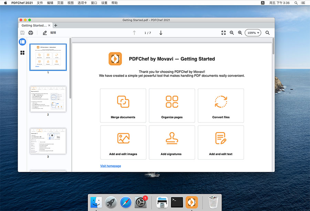Zoom out with the minus magnifier
This screenshot has width=310, height=211.
[x=232, y=33]
